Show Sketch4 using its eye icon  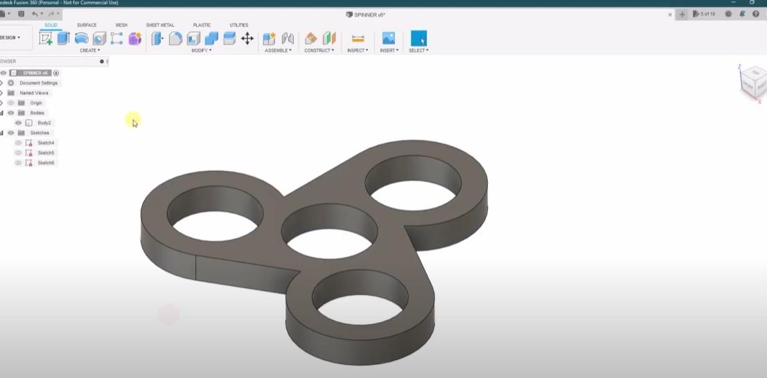click(x=18, y=143)
